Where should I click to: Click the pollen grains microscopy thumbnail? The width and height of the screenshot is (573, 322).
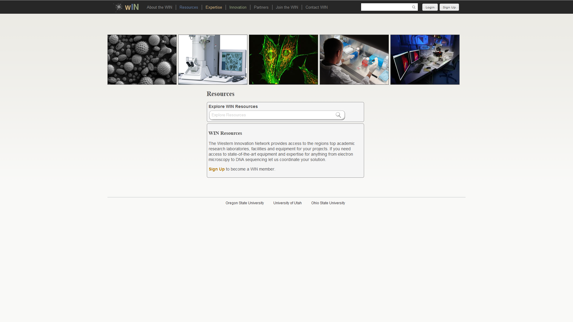142,60
